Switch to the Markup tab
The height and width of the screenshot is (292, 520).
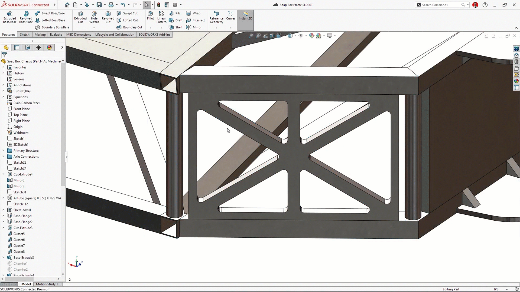coord(40,35)
